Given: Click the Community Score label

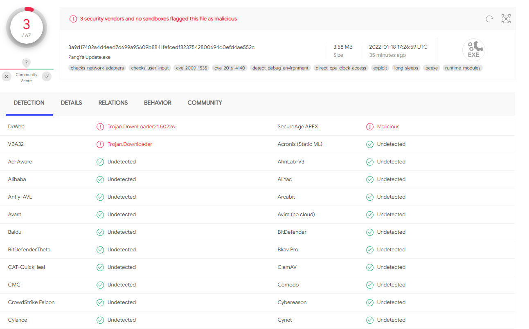Looking at the screenshot, I should 27,78.
